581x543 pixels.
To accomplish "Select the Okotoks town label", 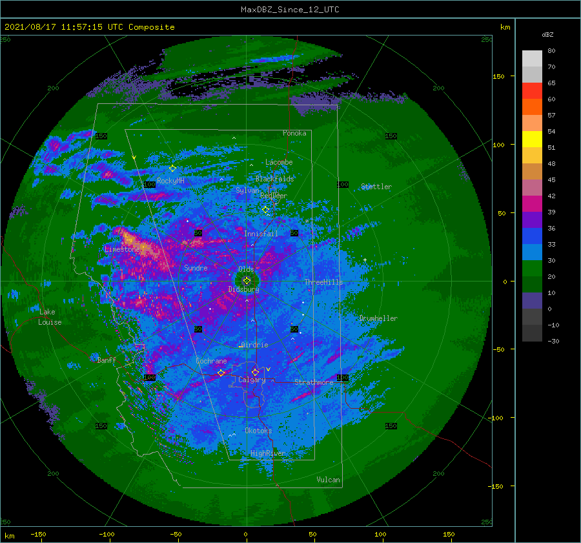I will [x=258, y=431].
